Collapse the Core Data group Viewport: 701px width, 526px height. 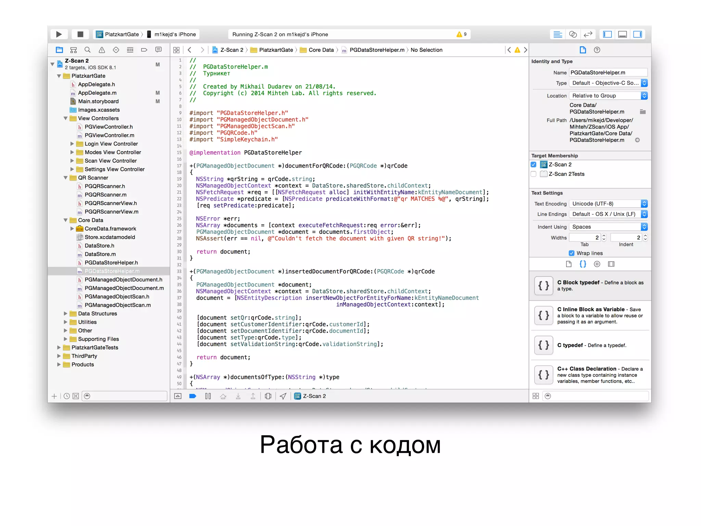[x=65, y=220]
